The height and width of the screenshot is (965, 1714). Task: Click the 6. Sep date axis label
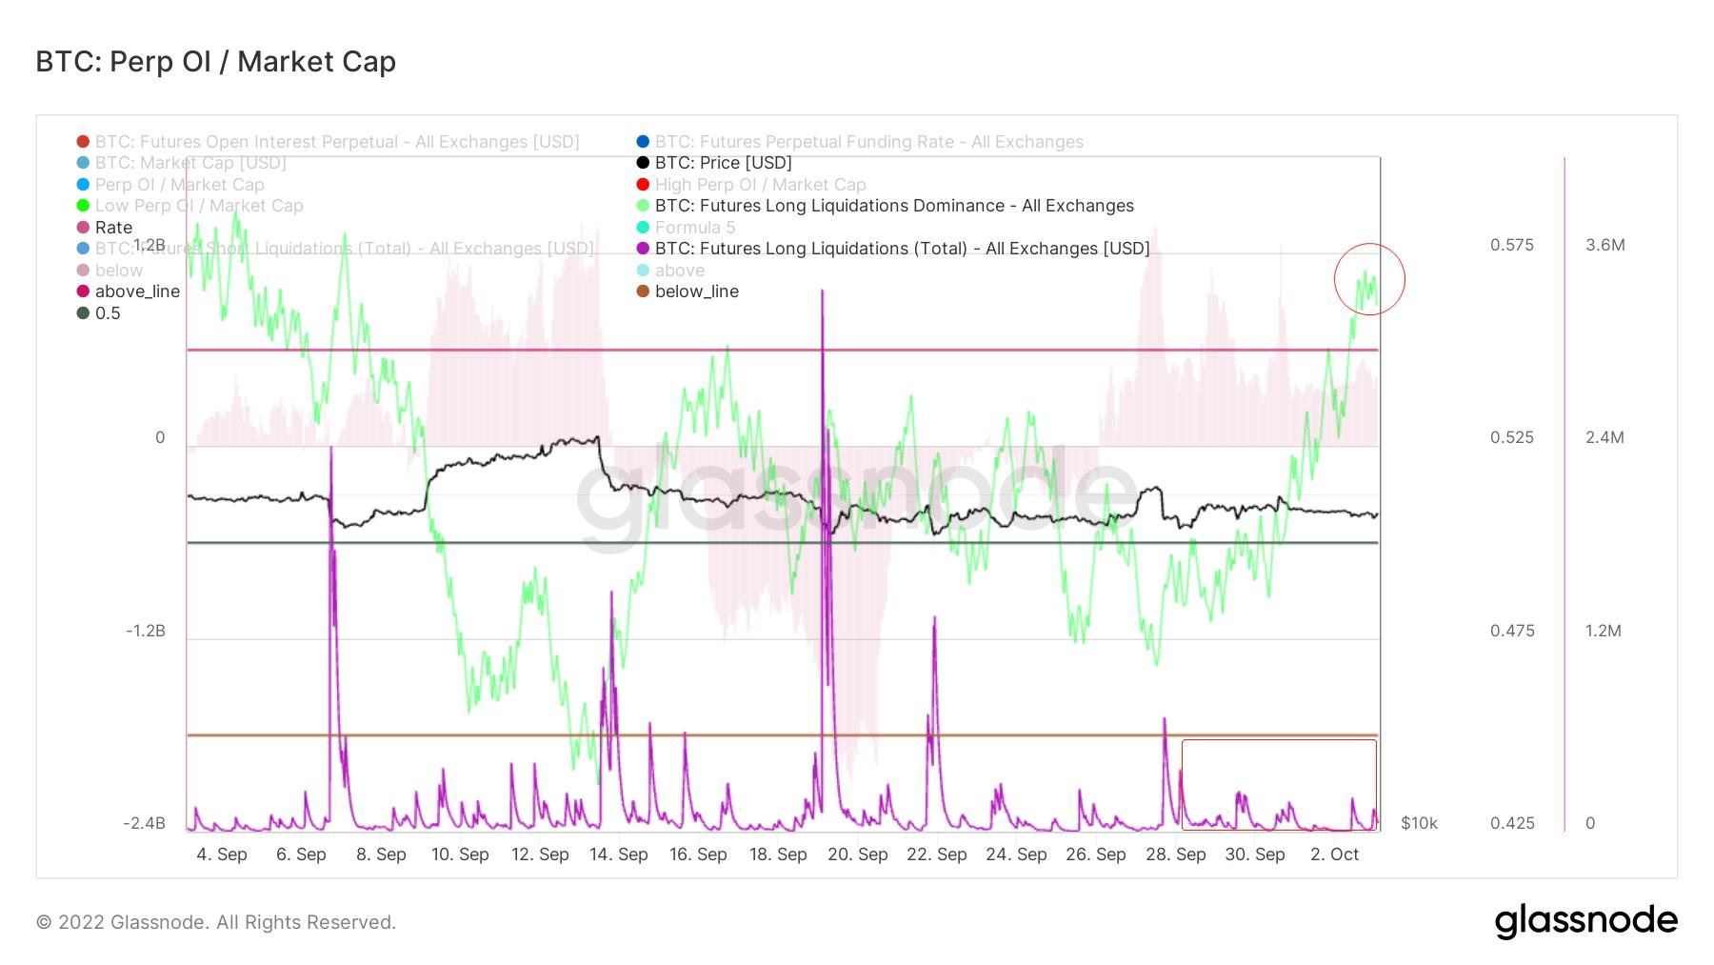click(x=301, y=854)
